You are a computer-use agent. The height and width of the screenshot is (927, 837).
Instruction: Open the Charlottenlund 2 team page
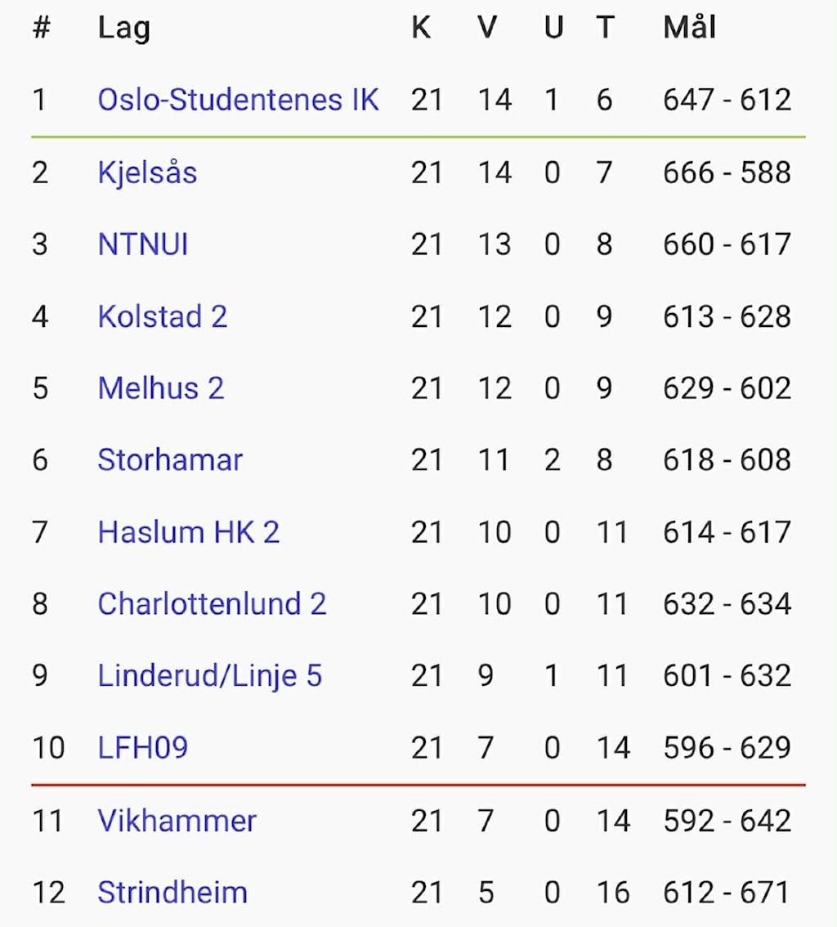pos(212,604)
